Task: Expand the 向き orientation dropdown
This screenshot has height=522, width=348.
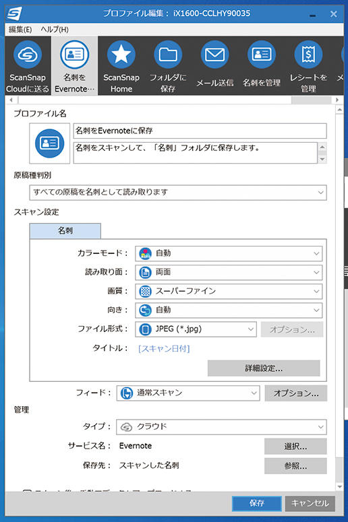Action: click(x=229, y=311)
